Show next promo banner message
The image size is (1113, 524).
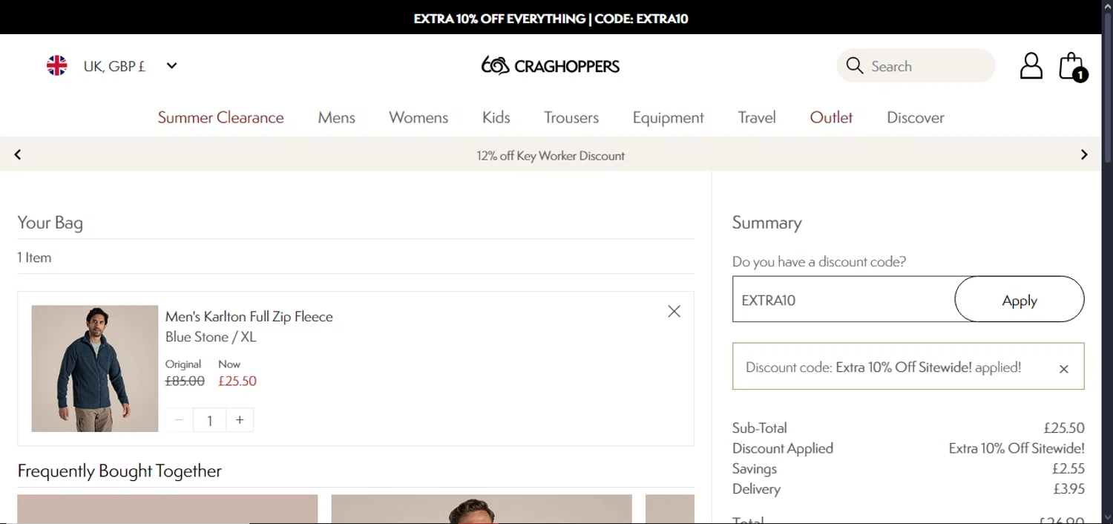pyautogui.click(x=1084, y=154)
